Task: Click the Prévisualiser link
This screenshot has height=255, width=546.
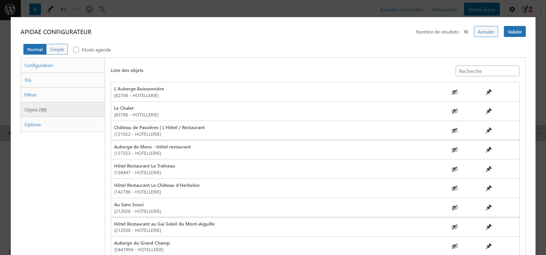Action: point(445,10)
